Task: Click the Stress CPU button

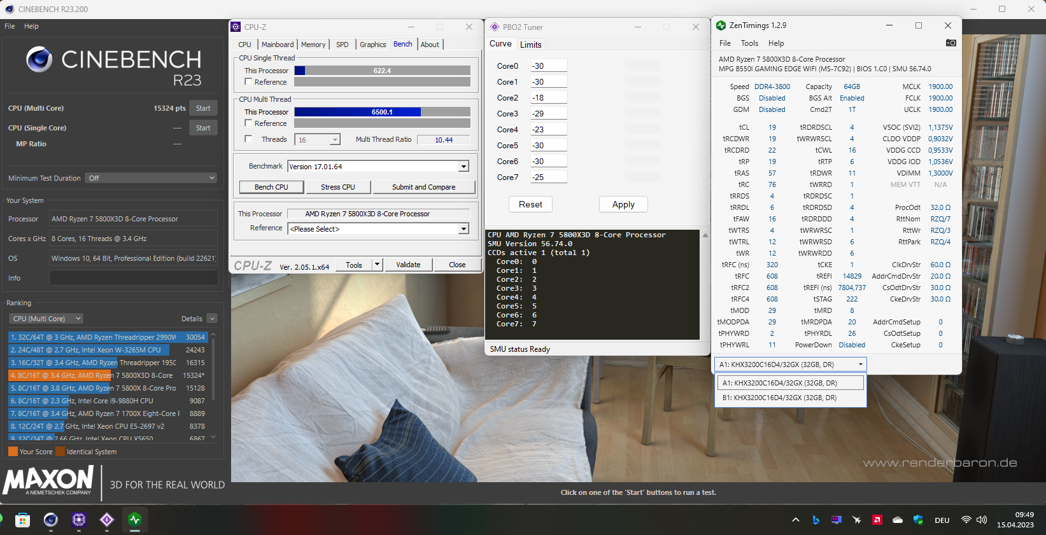Action: pos(338,187)
